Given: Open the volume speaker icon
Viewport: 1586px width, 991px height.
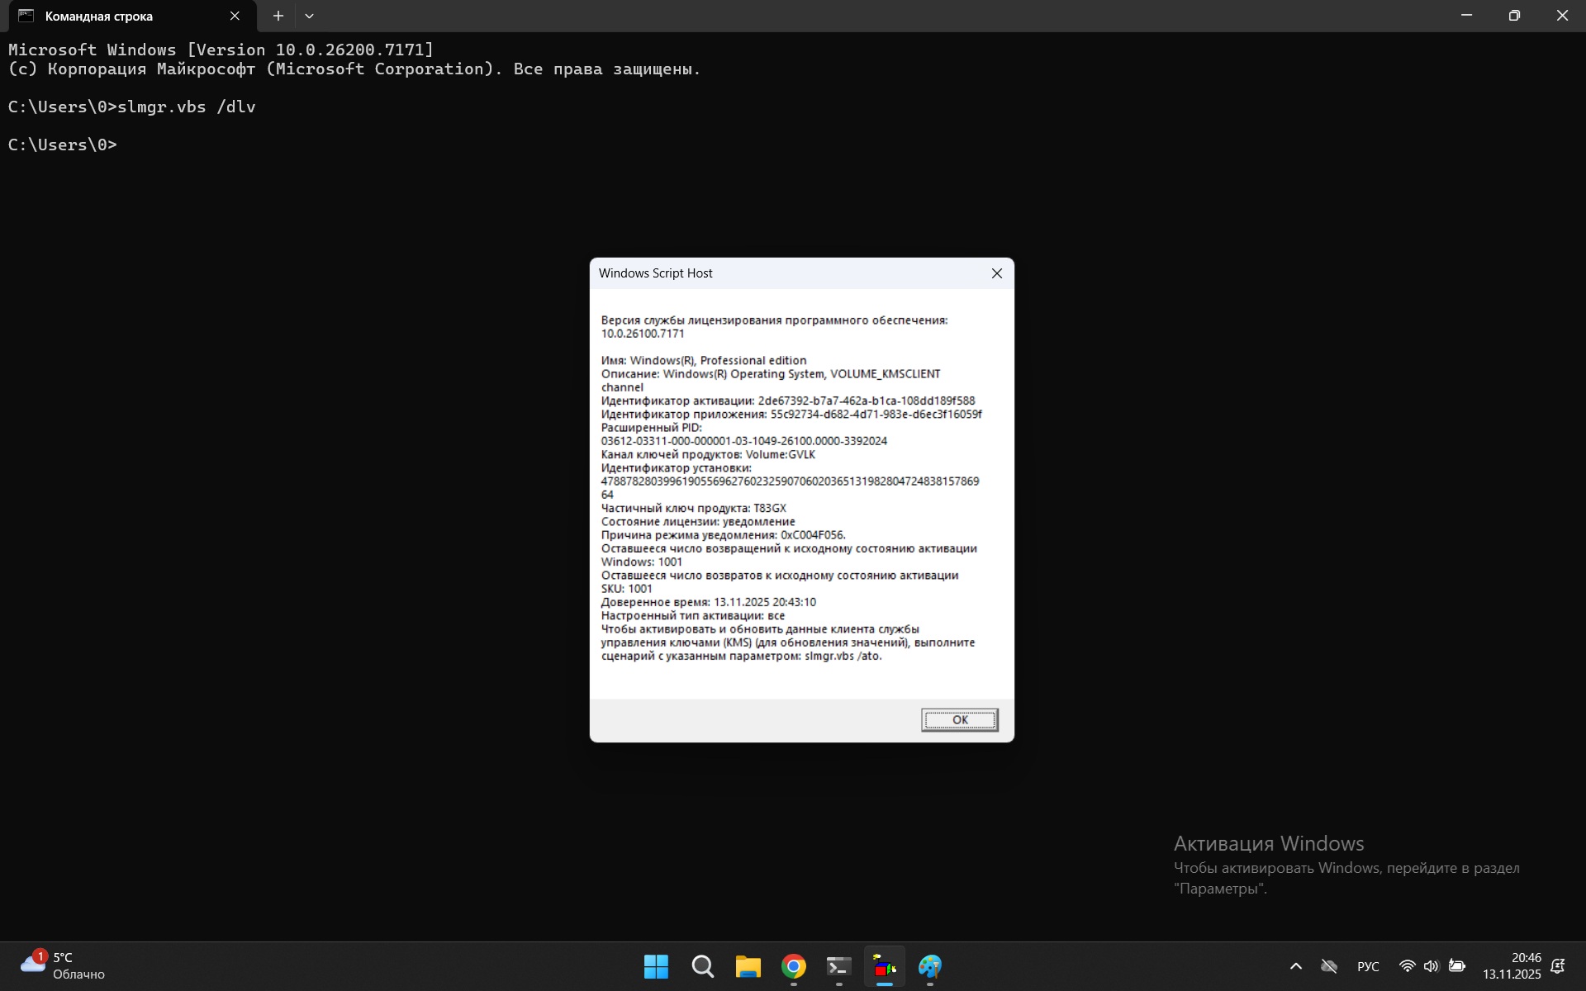Looking at the screenshot, I should 1432,966.
